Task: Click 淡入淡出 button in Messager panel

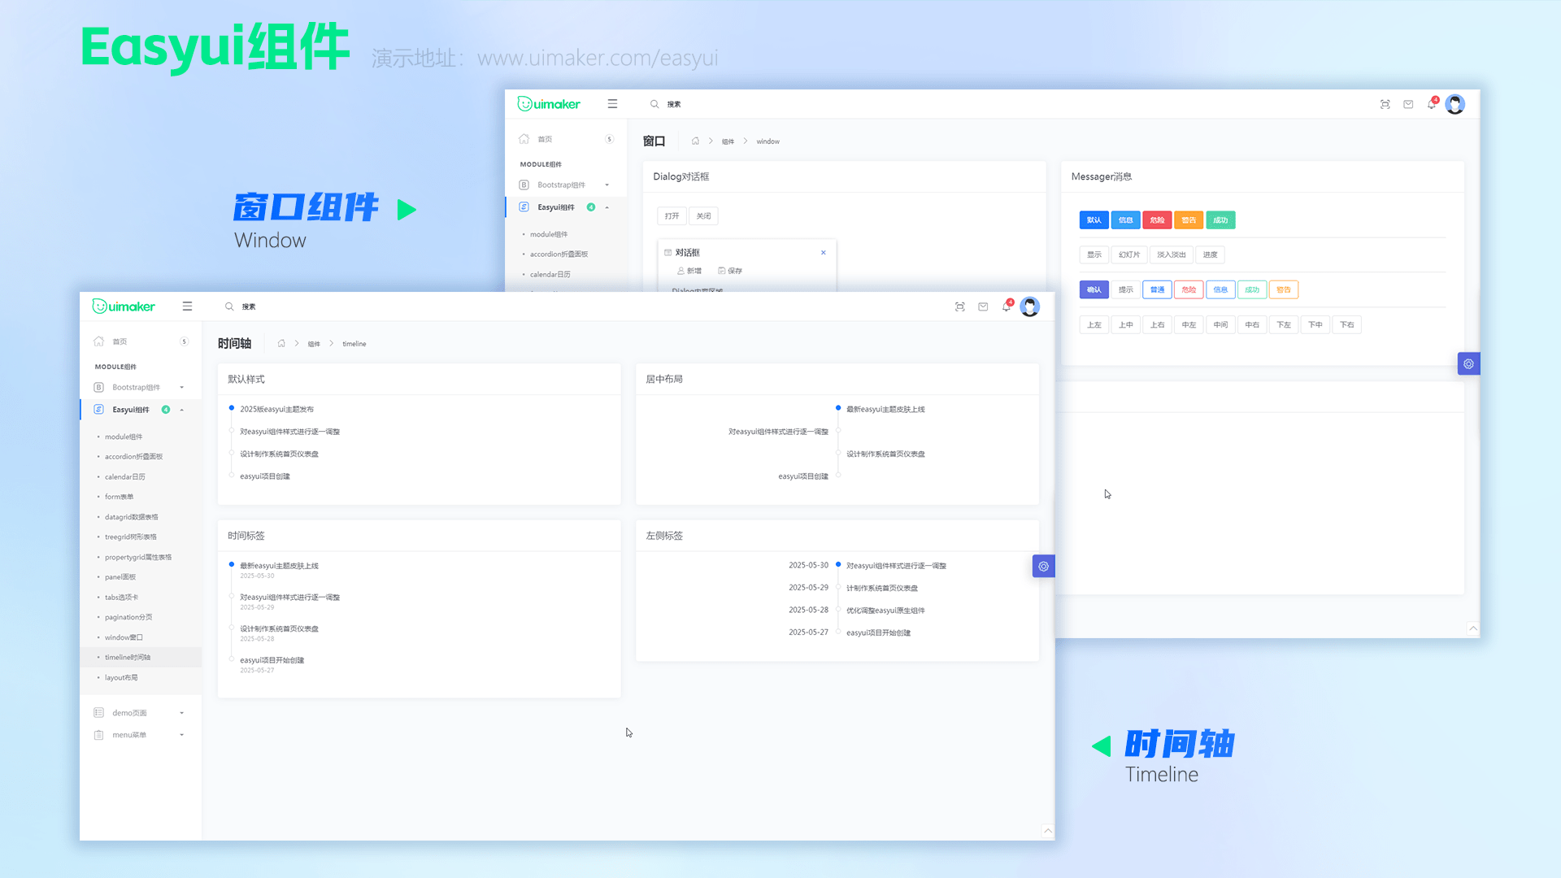Action: 1172,255
